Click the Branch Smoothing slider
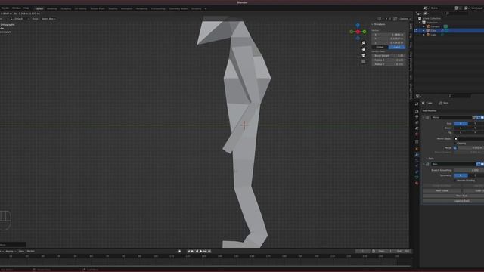 click(469, 170)
